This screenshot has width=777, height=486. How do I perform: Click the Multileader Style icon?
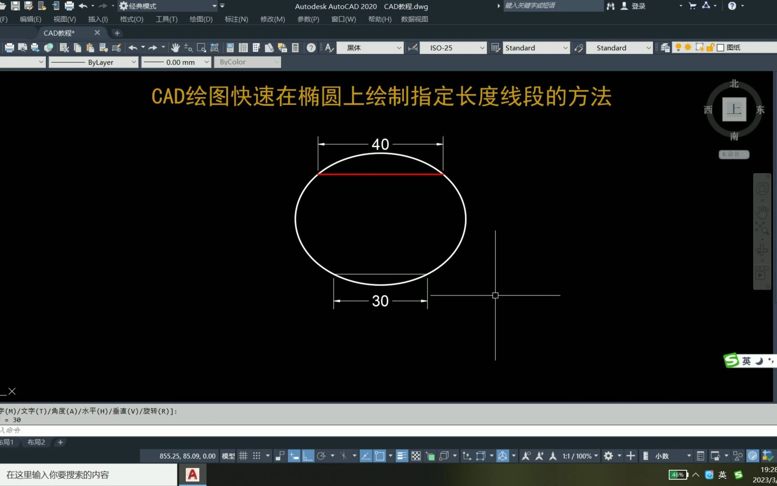(579, 48)
